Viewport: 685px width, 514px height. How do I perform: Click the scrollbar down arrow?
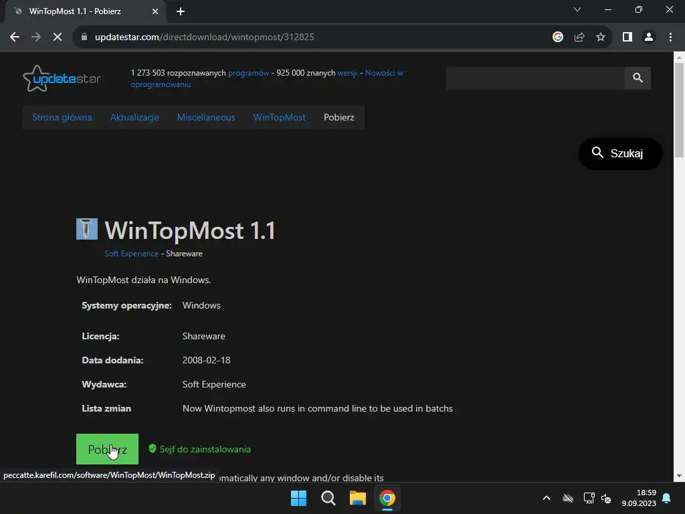pyautogui.click(x=679, y=476)
